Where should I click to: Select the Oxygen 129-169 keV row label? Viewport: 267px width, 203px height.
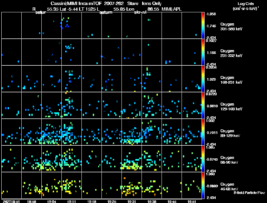point(231,107)
